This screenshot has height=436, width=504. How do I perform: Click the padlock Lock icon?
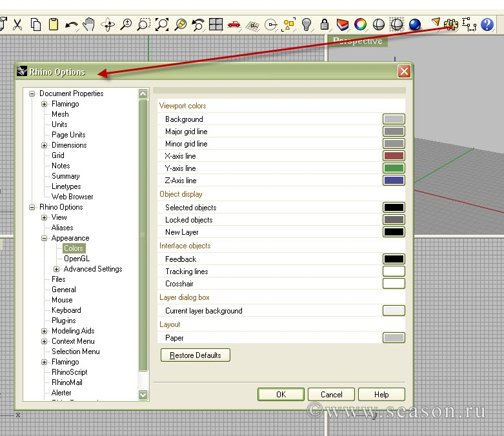[x=325, y=25]
